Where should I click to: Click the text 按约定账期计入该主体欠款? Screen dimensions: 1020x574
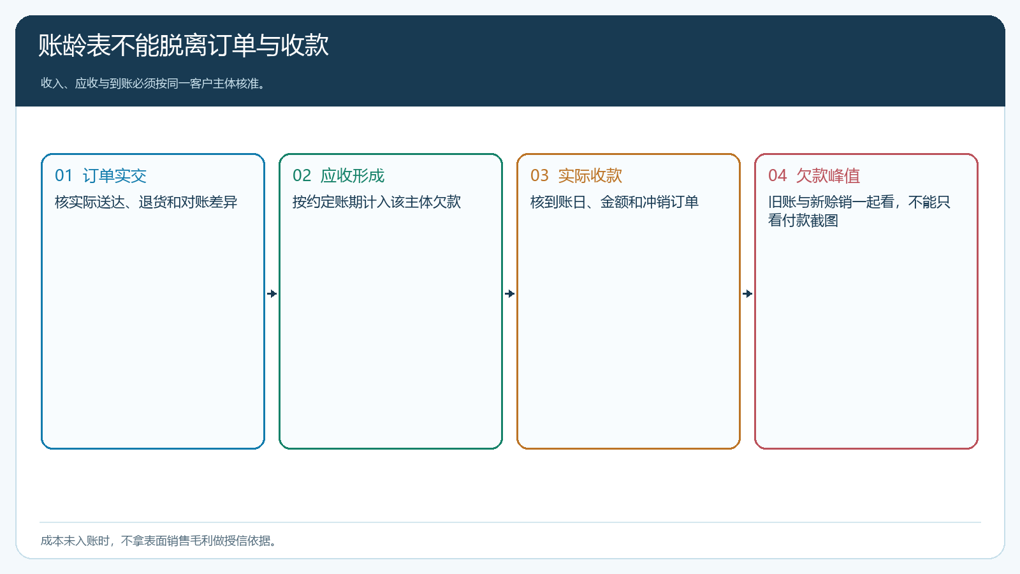pyautogui.click(x=377, y=202)
